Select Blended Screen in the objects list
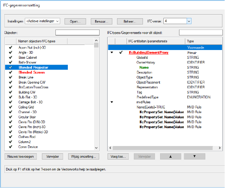The width and height of the screenshot is (225, 188). point(31,72)
